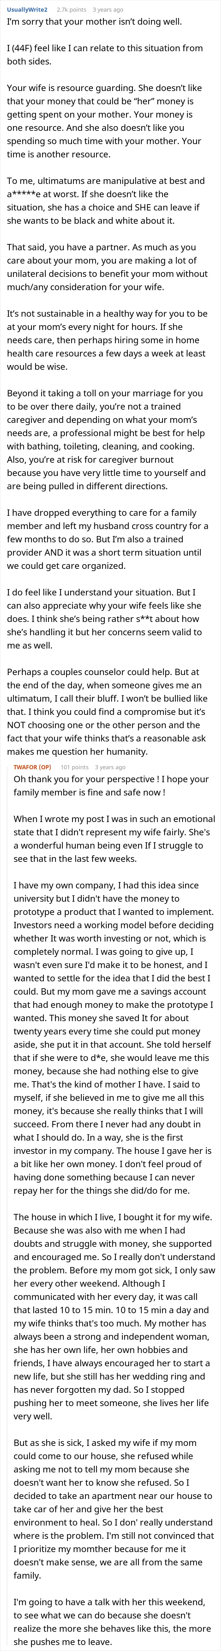Image resolution: width=221 pixels, height=1651 pixels.
Task: Open the top comment's 3 years ago timestamp
Action: click(x=108, y=9)
